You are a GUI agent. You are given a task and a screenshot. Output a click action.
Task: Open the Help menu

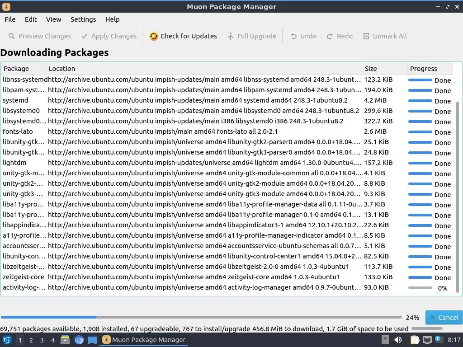[113, 19]
